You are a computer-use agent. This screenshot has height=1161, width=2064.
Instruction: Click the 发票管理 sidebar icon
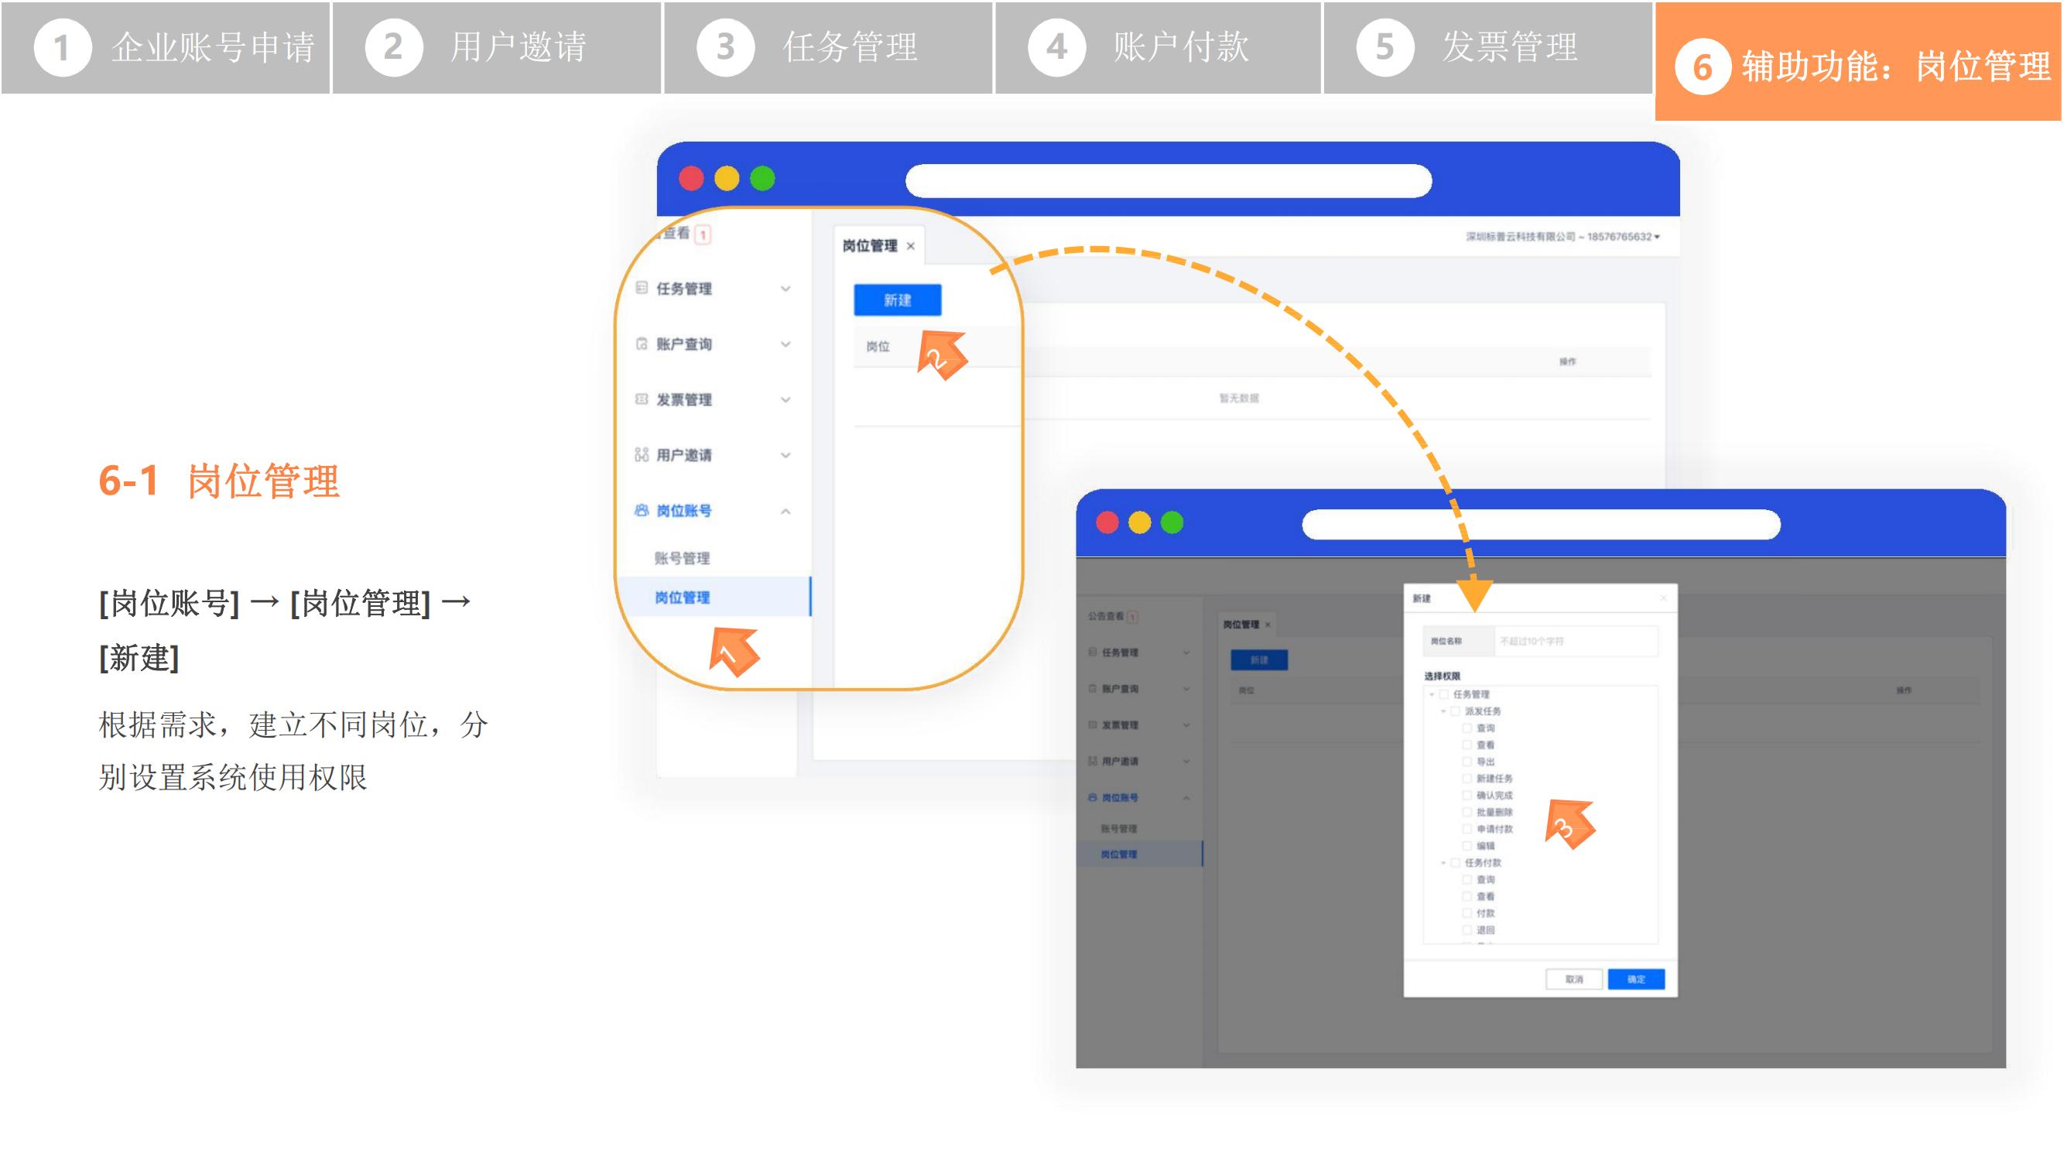[641, 399]
